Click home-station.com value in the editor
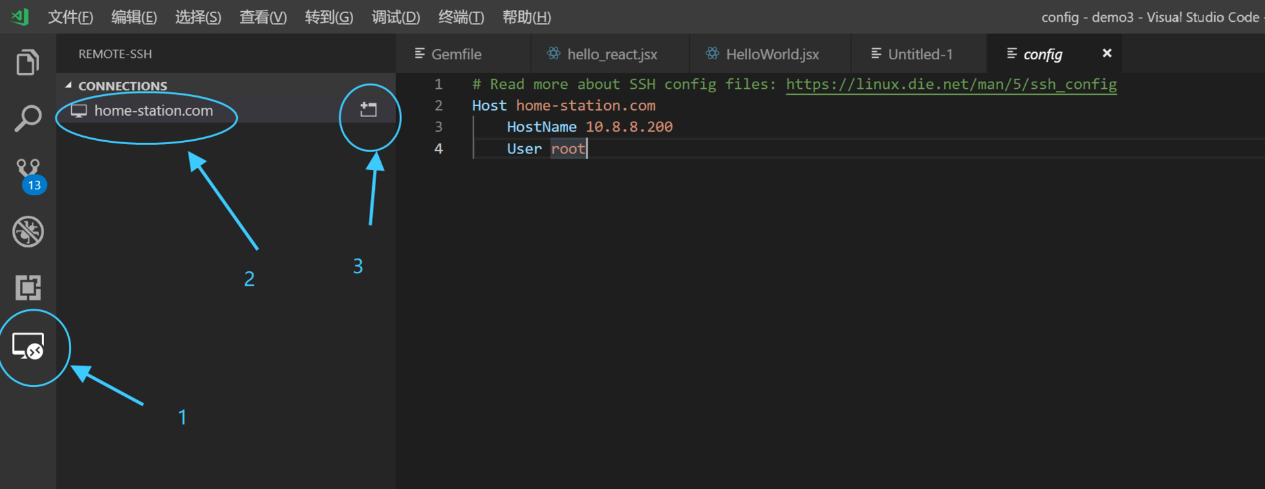Screen dimensions: 1265x489 tap(586, 105)
